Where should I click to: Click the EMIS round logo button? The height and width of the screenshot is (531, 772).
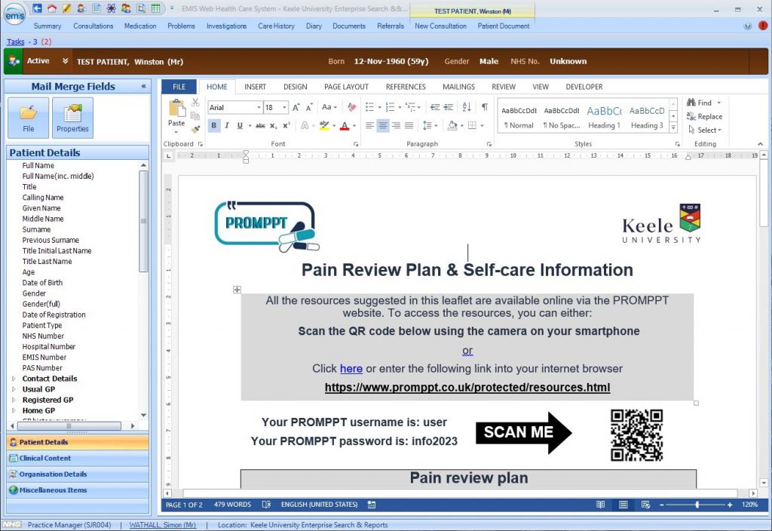(x=15, y=14)
